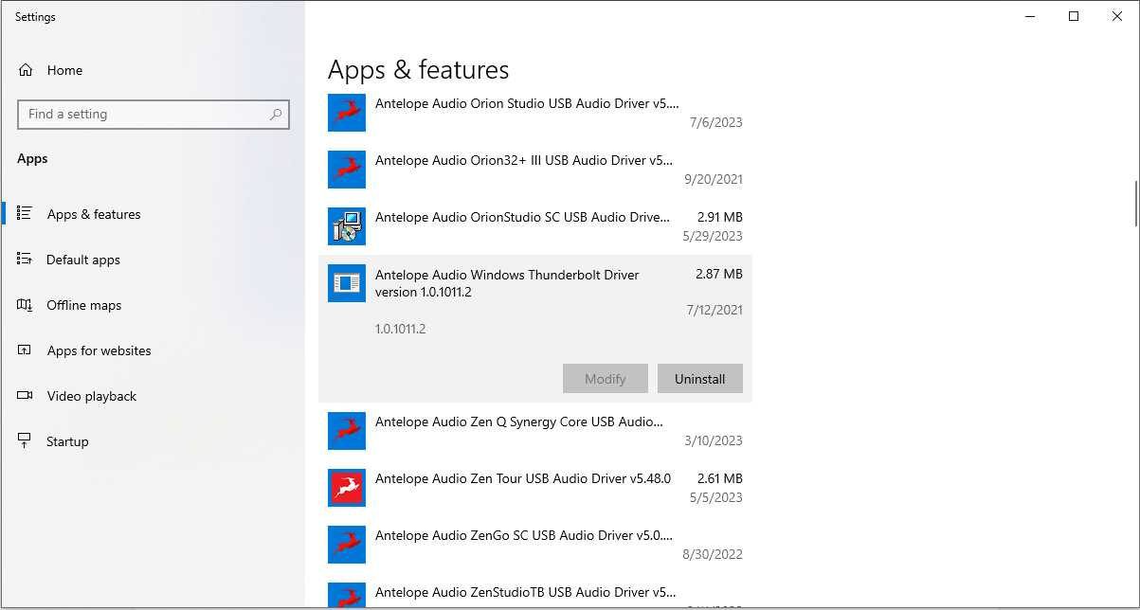Select Antelope Audio Zen Tour USB Driver row
The height and width of the screenshot is (610, 1140).
(535, 488)
